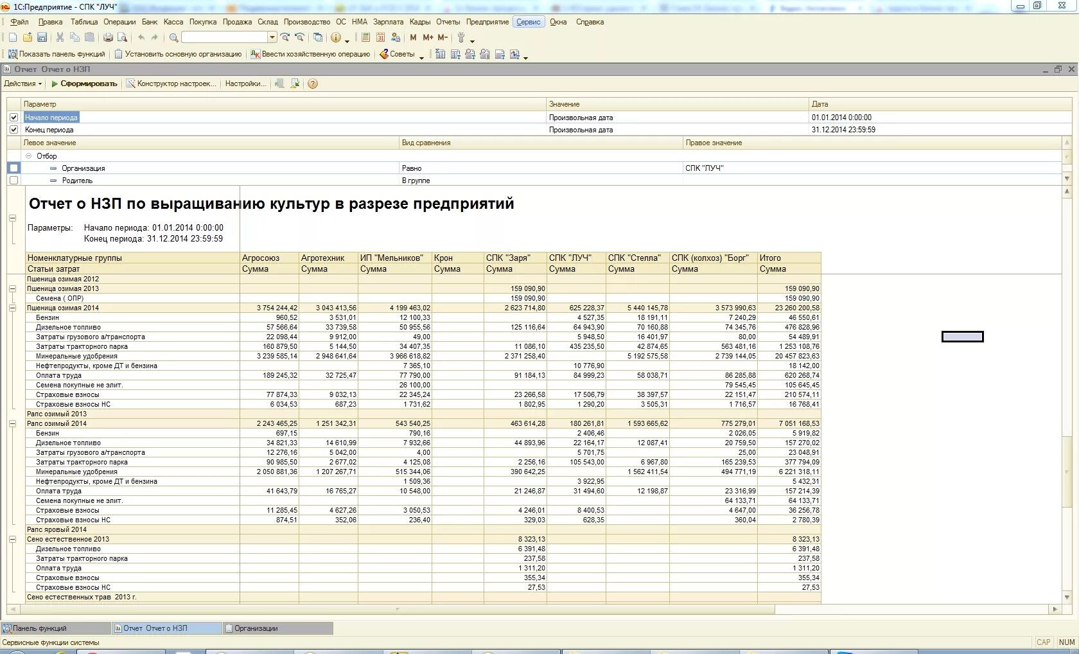Uncheck the Начало периода parameter checkbox
The height and width of the screenshot is (654, 1079).
pyautogui.click(x=13, y=118)
